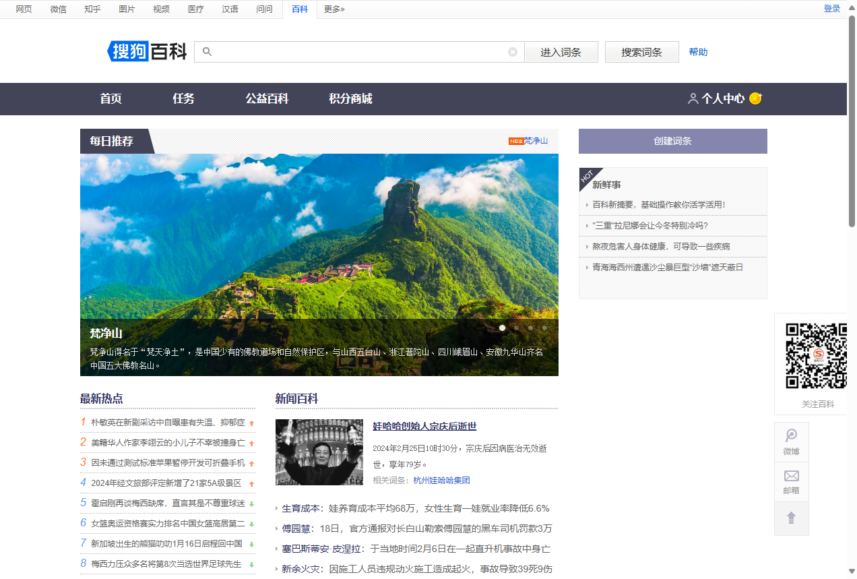The image size is (857, 579).
Task: Click the 创建词条 button
Action: pyautogui.click(x=672, y=141)
